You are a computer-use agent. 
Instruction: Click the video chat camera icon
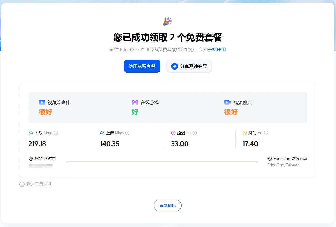pos(227,102)
